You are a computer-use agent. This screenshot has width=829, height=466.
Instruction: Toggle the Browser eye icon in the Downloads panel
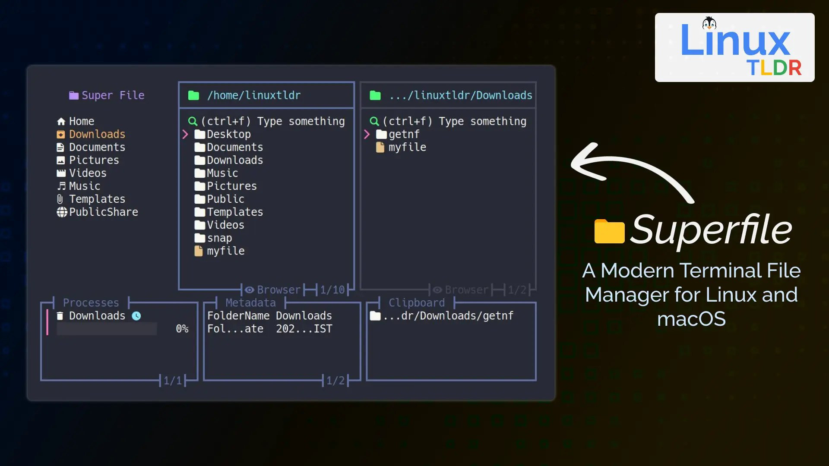point(437,290)
